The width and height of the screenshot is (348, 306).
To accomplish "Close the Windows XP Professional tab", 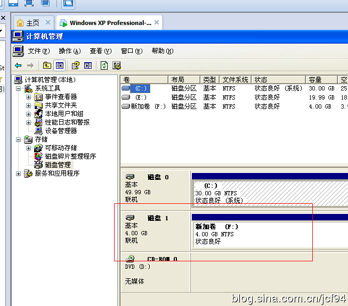I will pos(157,22).
